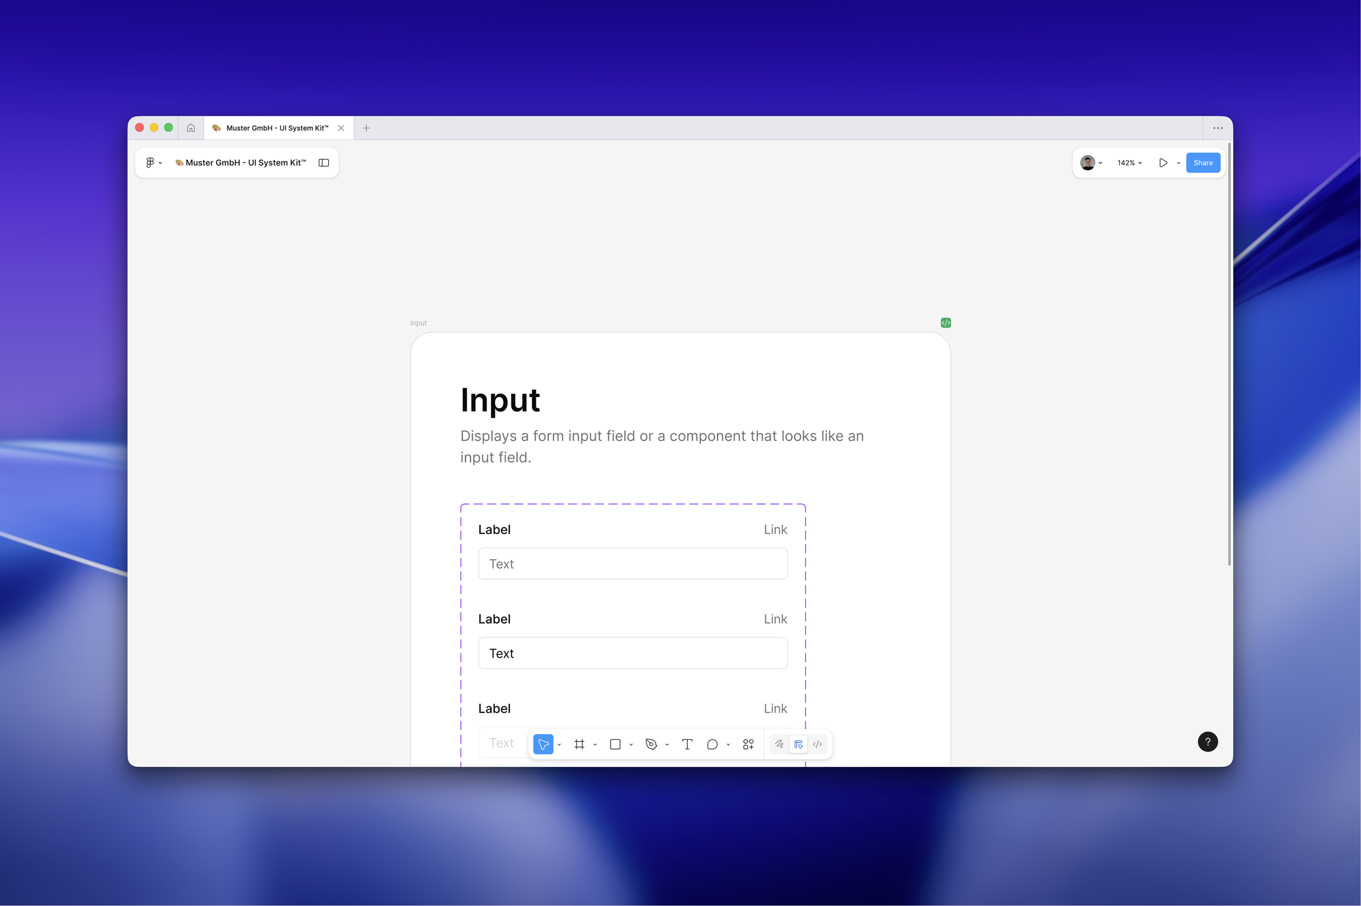The width and height of the screenshot is (1361, 906).
Task: Select the Muster GmbH - UI System Kit tab
Action: point(276,128)
